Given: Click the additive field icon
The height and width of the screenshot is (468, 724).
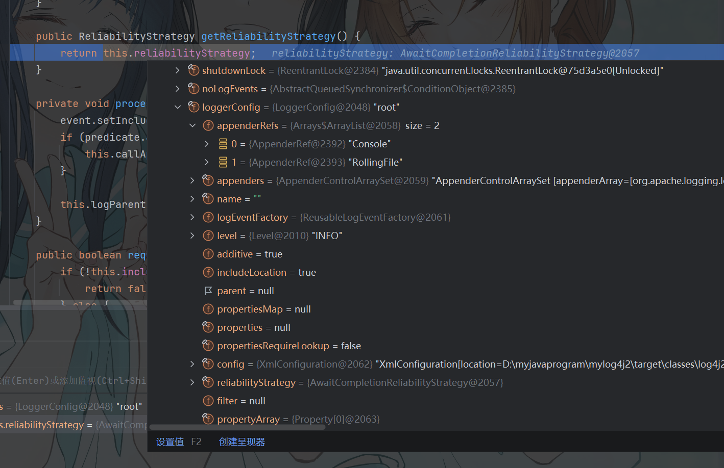Looking at the screenshot, I should tap(208, 254).
